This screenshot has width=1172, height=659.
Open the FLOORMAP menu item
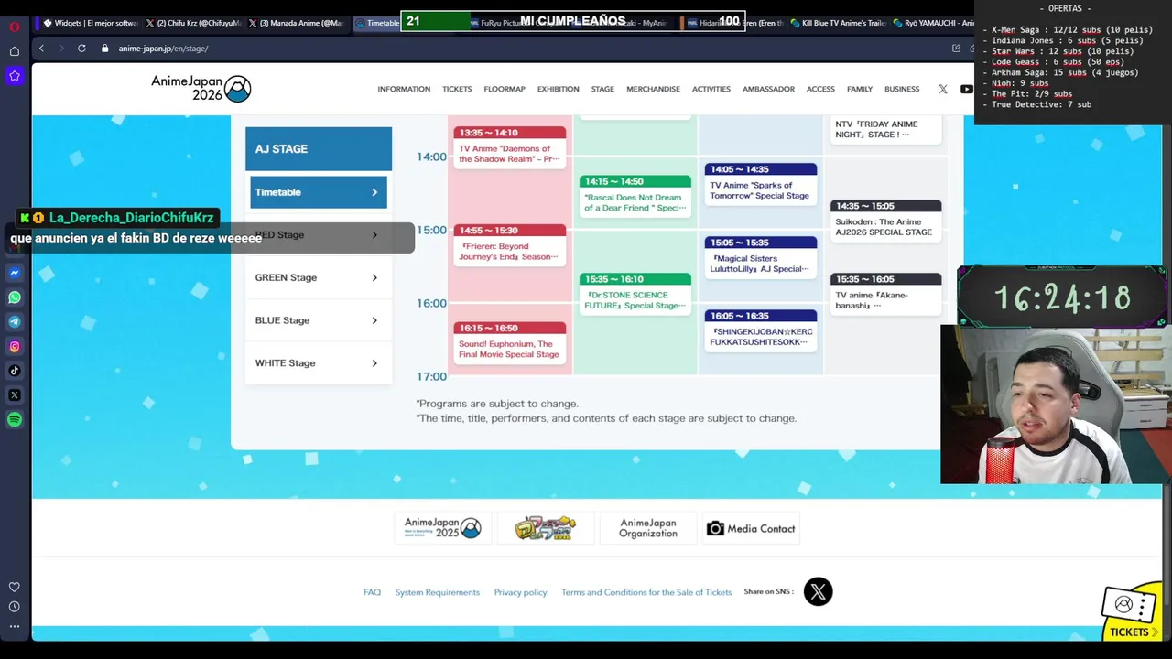tap(505, 89)
